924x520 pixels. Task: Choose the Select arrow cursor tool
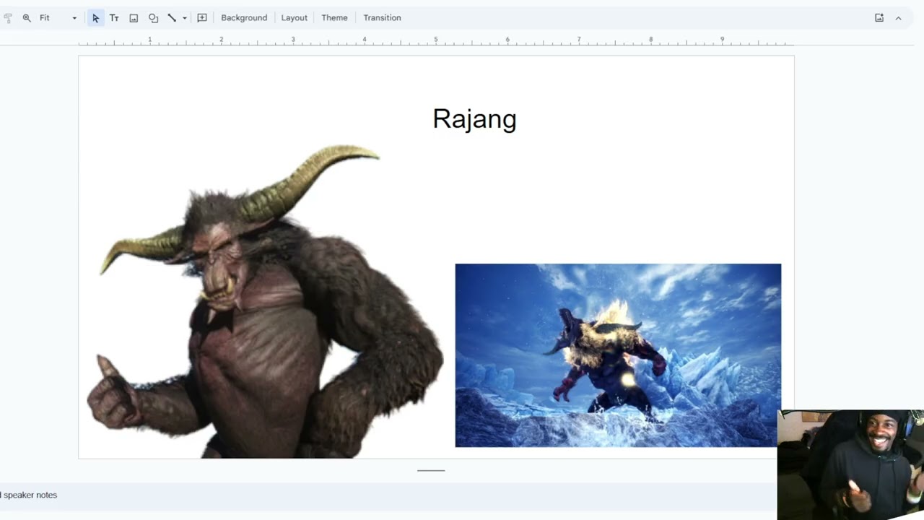click(x=95, y=18)
